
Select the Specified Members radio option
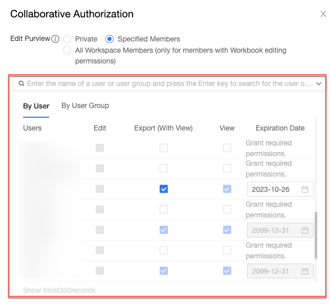[x=109, y=39]
